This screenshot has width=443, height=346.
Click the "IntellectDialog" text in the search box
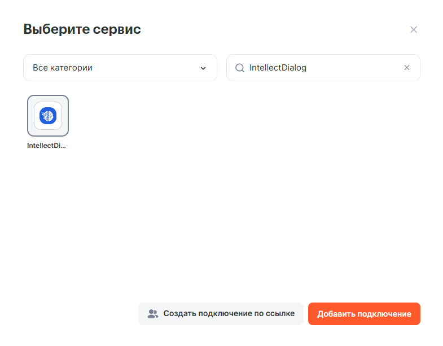(278, 68)
